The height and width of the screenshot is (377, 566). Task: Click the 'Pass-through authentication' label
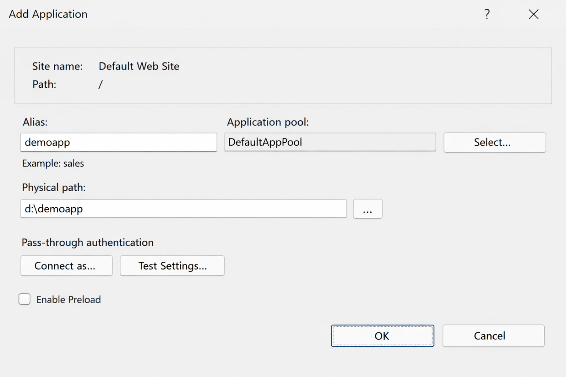pyautogui.click(x=87, y=242)
